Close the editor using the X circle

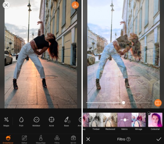[6, 5]
